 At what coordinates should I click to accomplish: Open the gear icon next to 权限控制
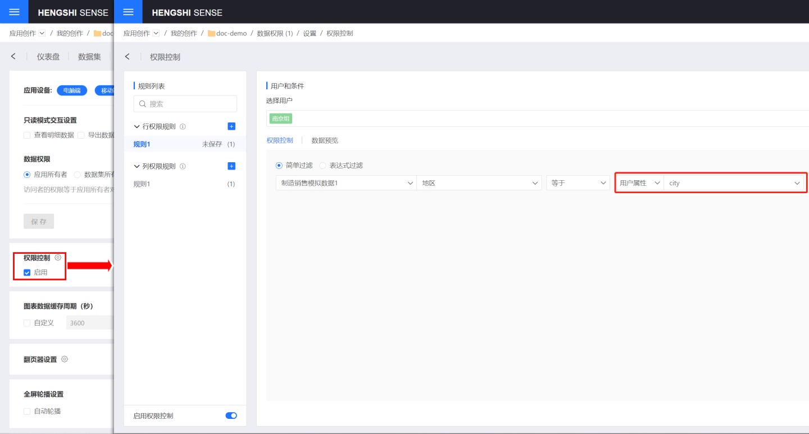point(58,258)
